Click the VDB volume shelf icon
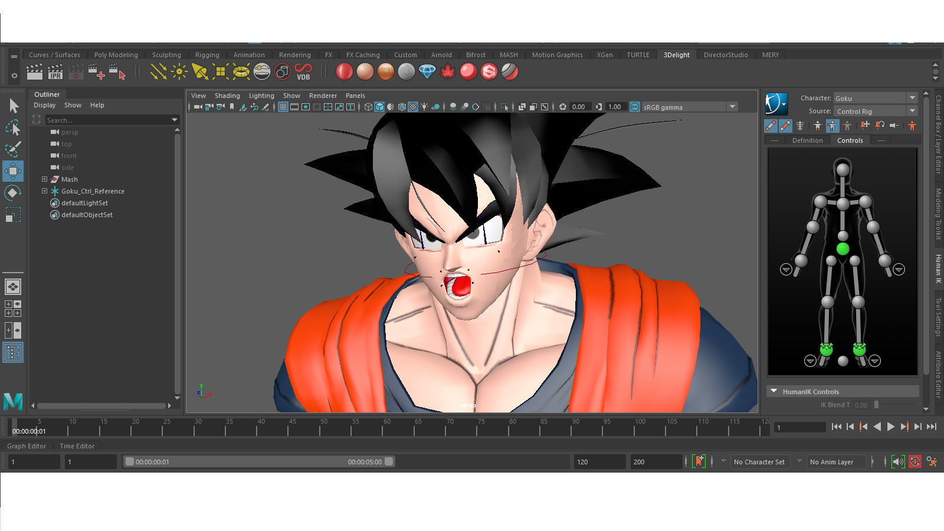 [x=303, y=72]
